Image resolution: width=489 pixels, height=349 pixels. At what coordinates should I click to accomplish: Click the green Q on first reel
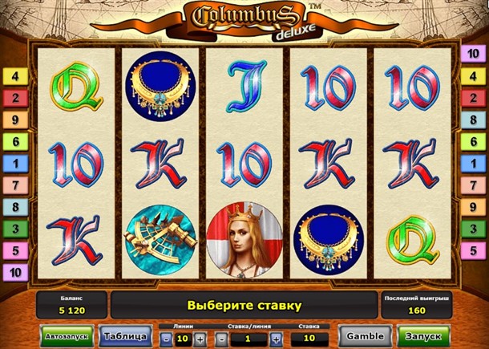click(76, 86)
